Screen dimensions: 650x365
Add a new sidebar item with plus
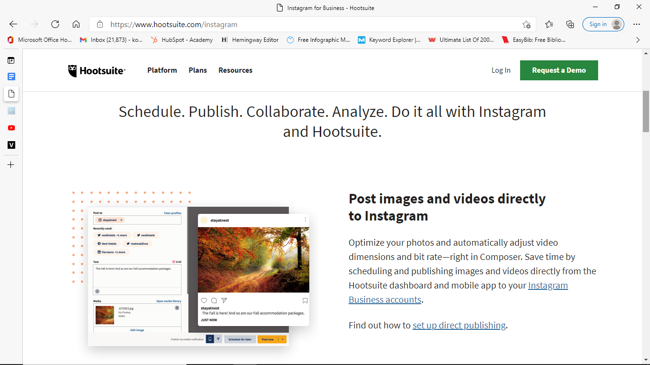[11, 165]
